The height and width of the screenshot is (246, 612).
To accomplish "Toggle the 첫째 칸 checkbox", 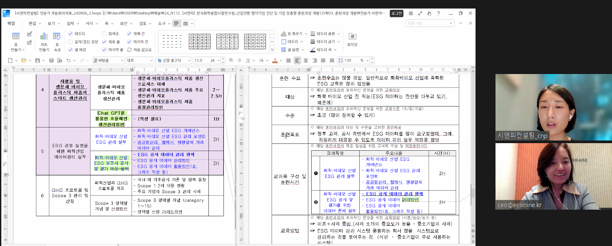I will [x=129, y=34].
